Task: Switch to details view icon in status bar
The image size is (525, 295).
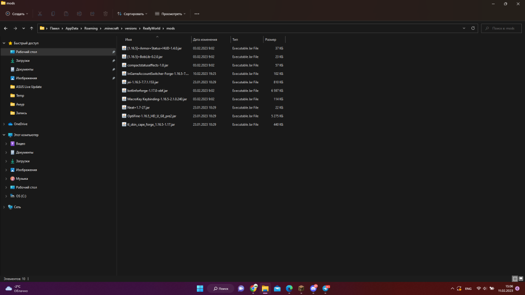Action: pyautogui.click(x=515, y=279)
